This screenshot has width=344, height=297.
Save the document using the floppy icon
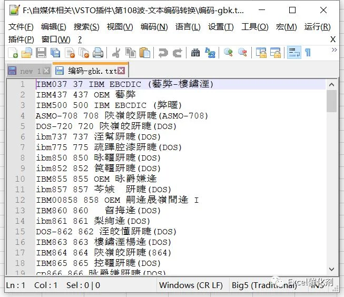click(41, 53)
